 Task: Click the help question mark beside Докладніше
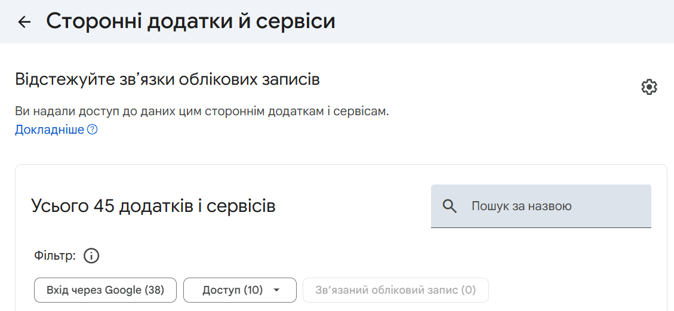click(x=92, y=130)
